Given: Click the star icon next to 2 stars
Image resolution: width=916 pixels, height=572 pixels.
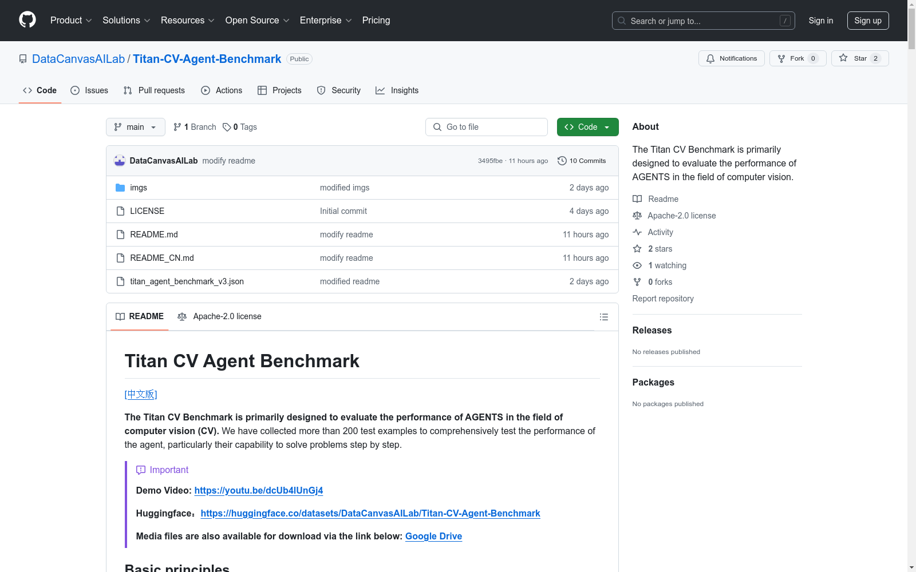Looking at the screenshot, I should click(637, 249).
